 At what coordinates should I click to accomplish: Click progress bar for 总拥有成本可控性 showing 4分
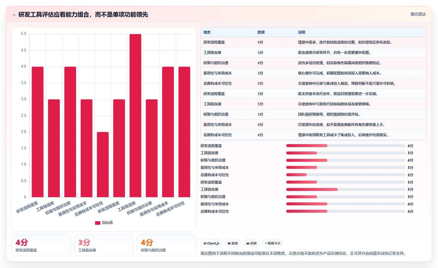click(345, 211)
